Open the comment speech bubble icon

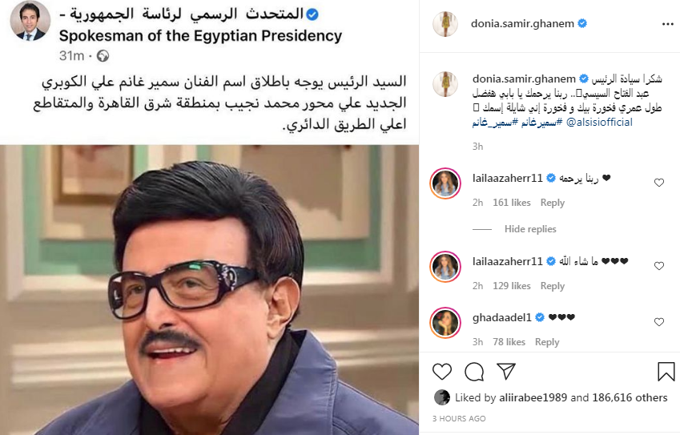click(474, 372)
